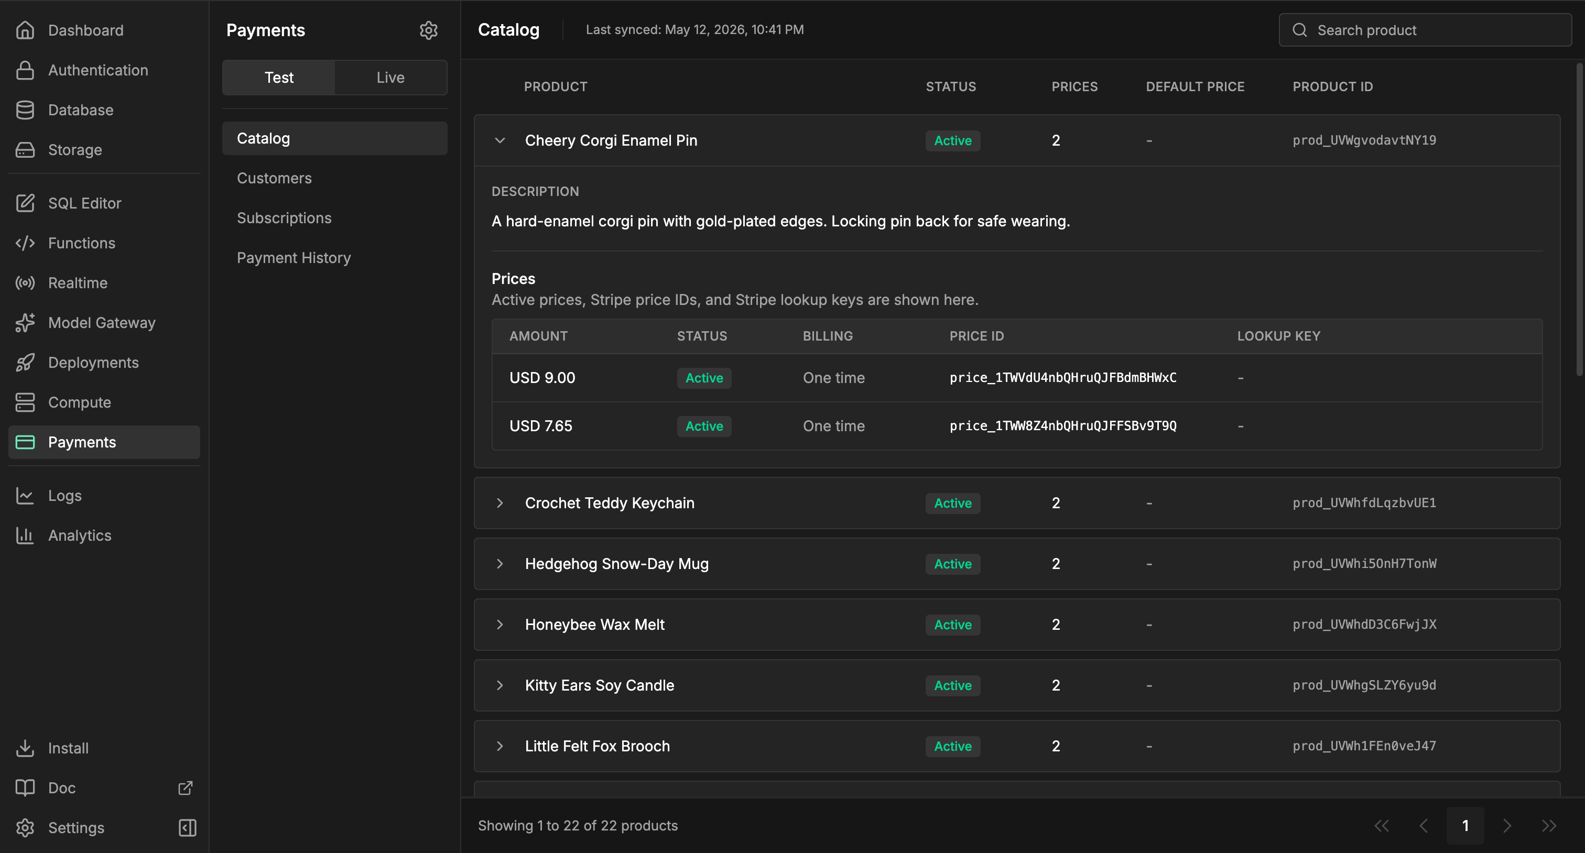1585x853 pixels.
Task: Click the Compute server icon
Action: [x=25, y=402]
